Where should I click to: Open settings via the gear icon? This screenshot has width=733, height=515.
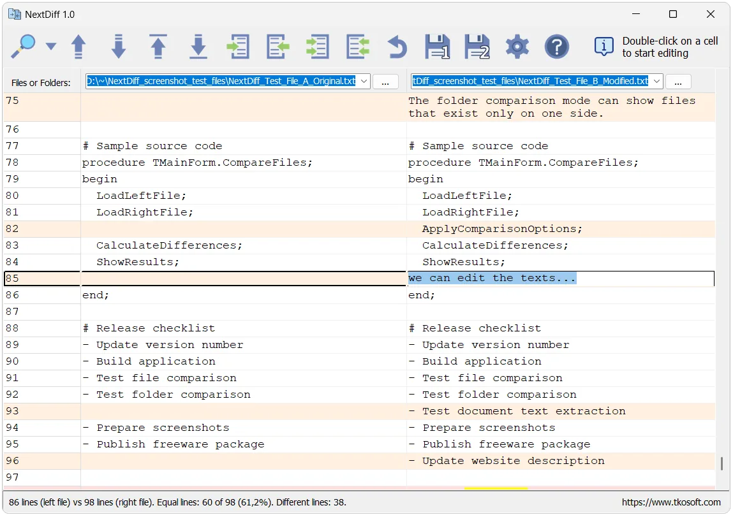(517, 47)
